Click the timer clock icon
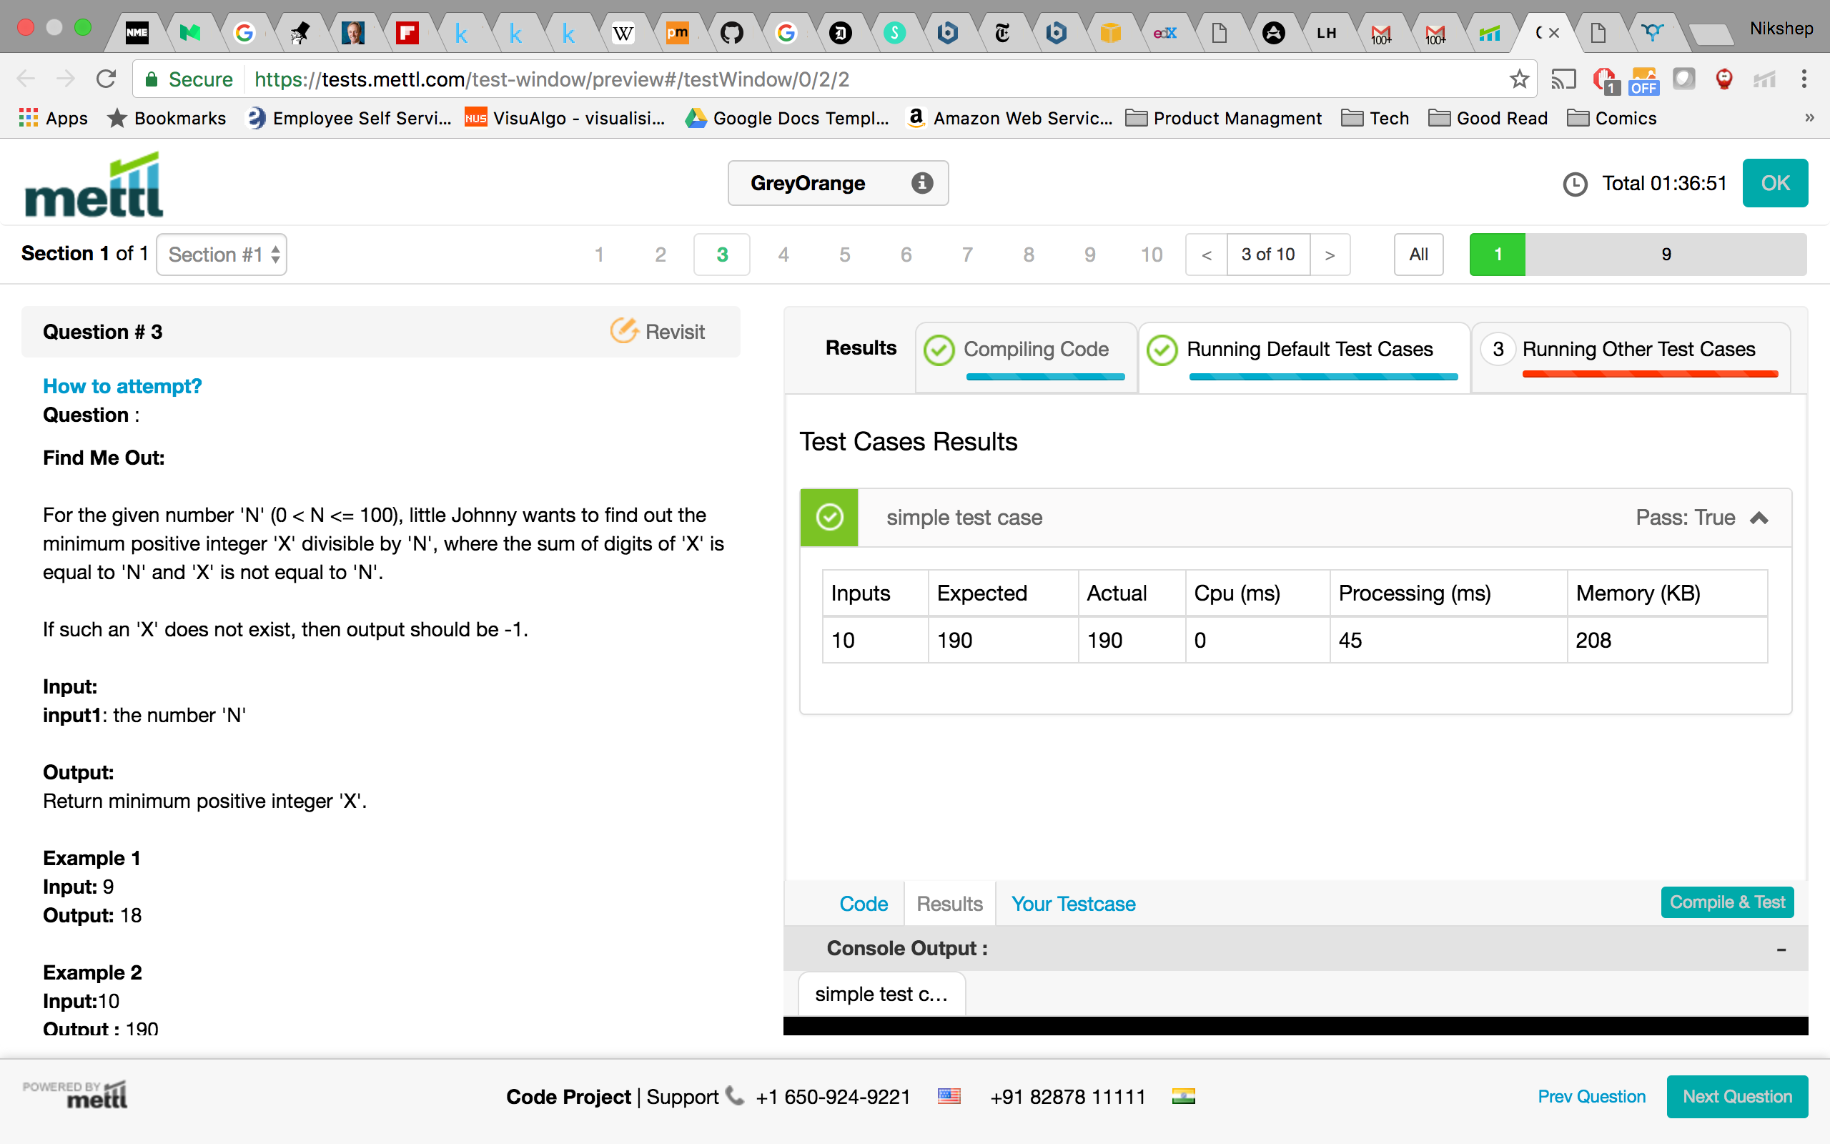 pos(1576,183)
